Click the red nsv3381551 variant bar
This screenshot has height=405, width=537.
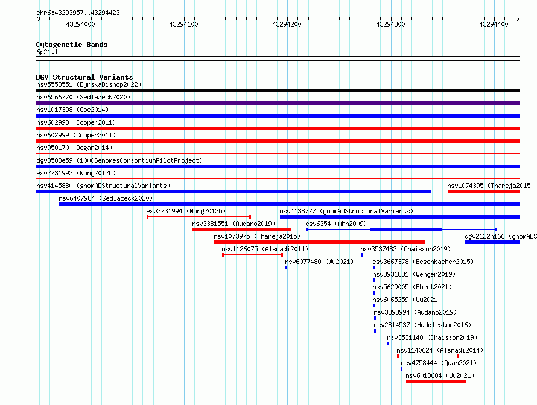coord(241,230)
